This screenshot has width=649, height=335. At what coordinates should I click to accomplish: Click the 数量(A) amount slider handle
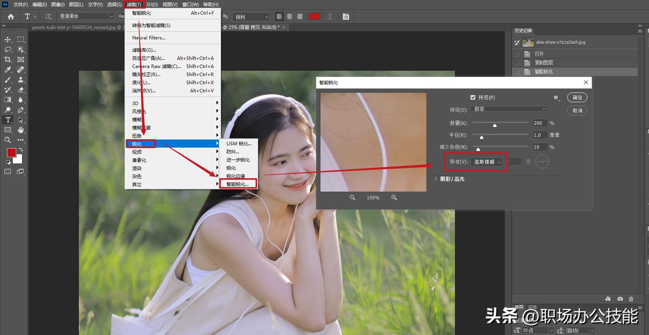494,125
